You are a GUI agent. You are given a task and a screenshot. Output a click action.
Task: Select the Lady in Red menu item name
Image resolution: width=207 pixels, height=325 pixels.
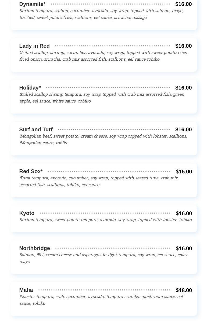coord(34,46)
